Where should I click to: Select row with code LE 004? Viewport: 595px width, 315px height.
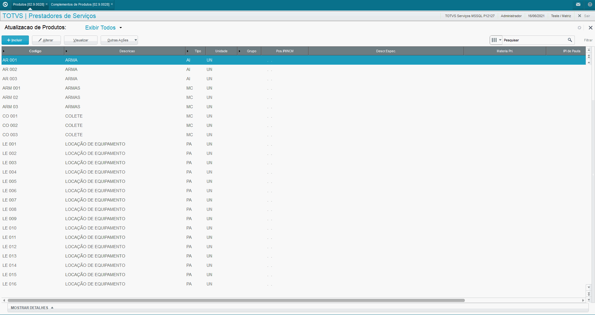point(294,172)
